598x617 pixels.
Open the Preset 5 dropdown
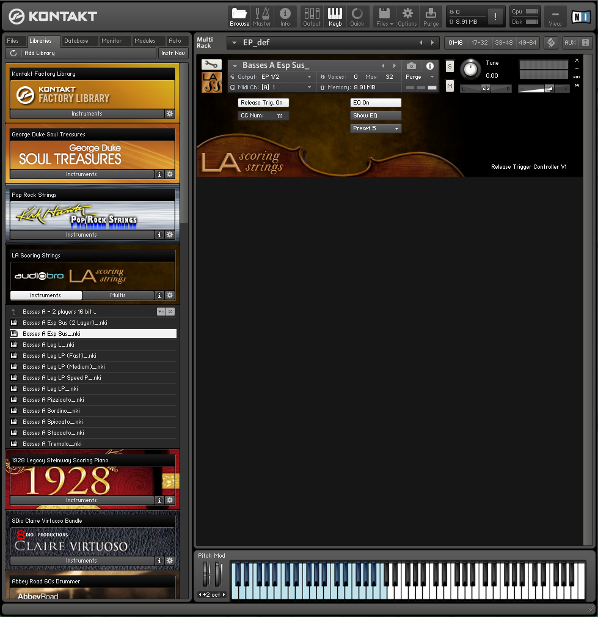coord(376,128)
